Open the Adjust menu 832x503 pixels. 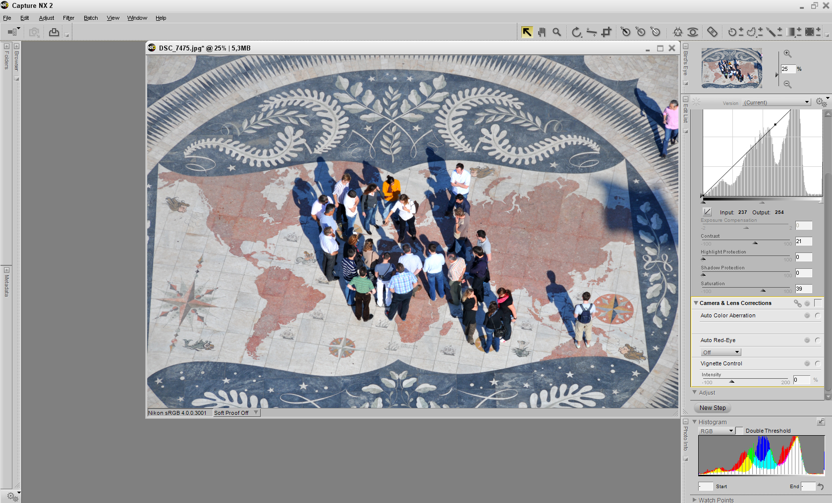47,18
